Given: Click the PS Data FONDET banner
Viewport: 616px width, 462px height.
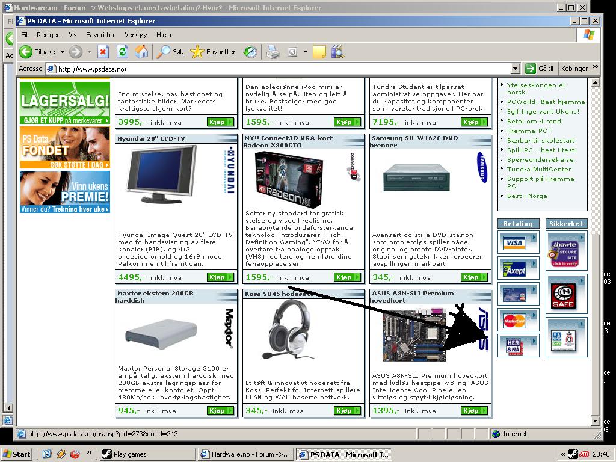Looking at the screenshot, I should coord(65,148).
